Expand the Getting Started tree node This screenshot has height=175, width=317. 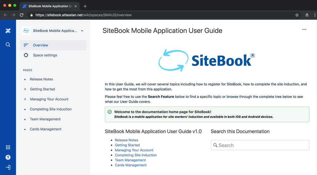[x=25, y=89]
